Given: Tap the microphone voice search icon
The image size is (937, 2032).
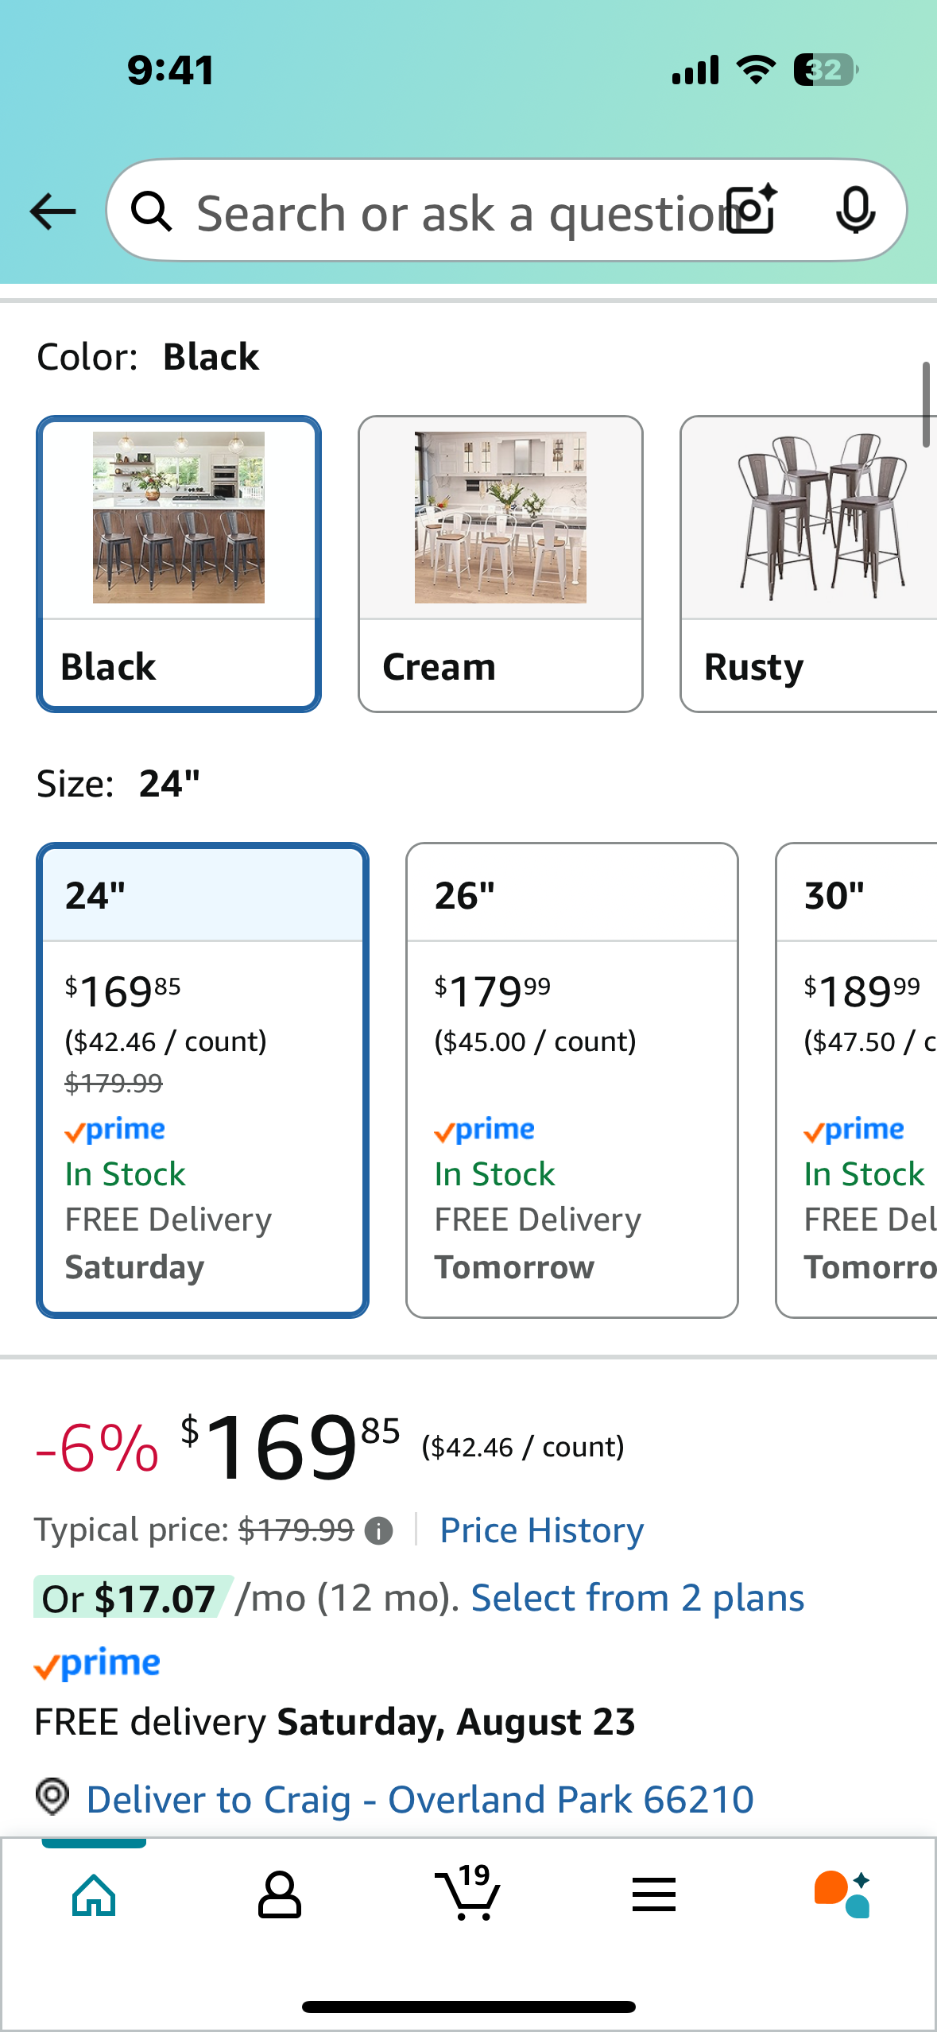Looking at the screenshot, I should 855,211.
